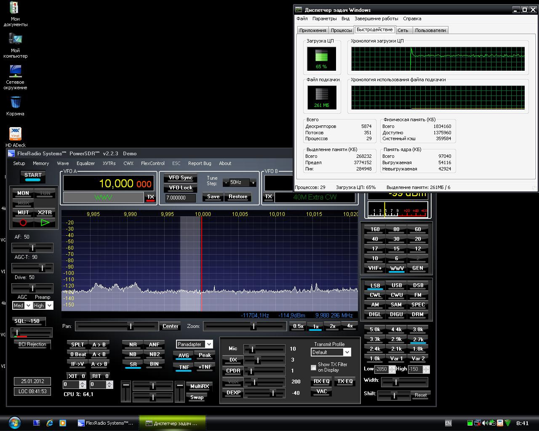539x431 pixels.
Task: Open the AGC mode dropdown showing Med
Action: click(22, 306)
